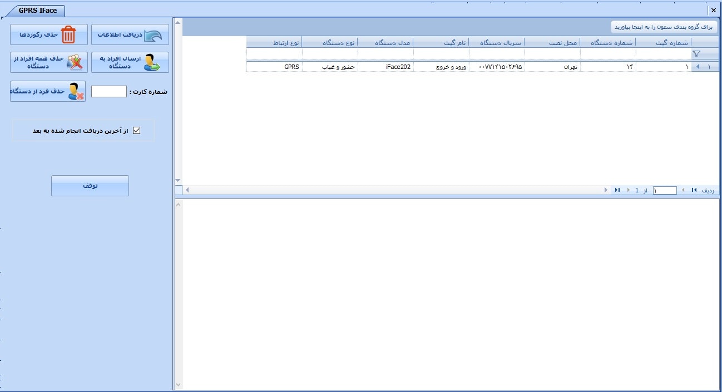Sort the grid by سریال دستگاه column
The width and height of the screenshot is (722, 392).
coord(503,42)
